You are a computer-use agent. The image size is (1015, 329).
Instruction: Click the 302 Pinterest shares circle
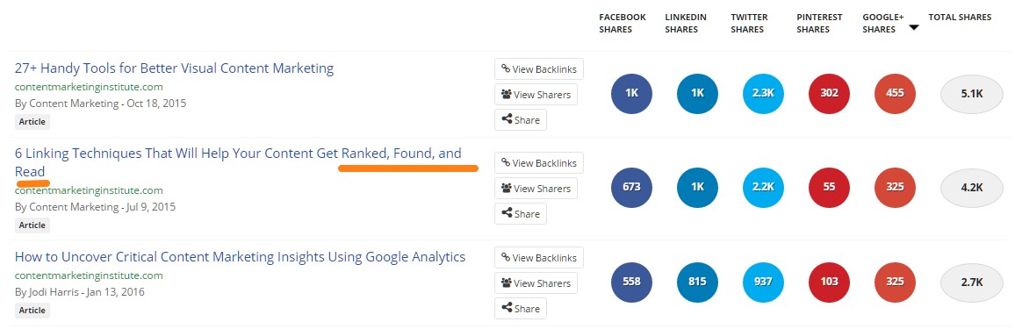click(829, 94)
